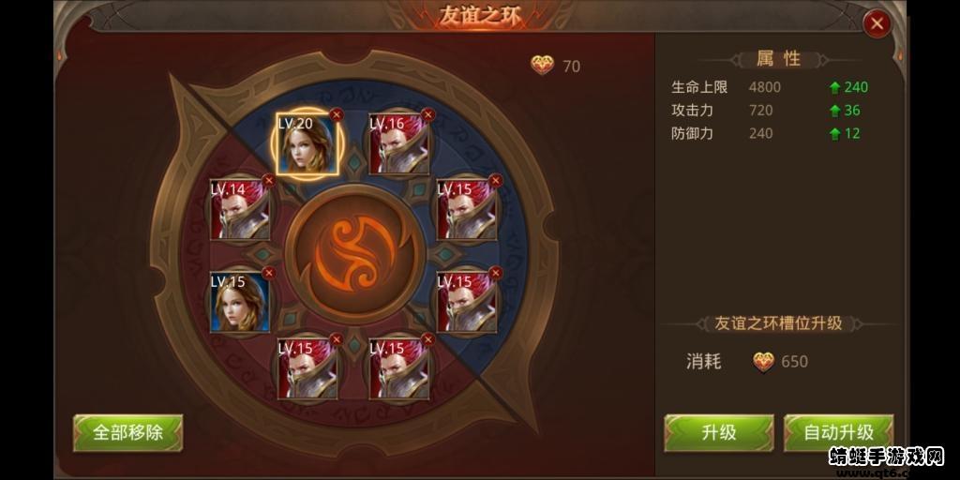Image resolution: width=960 pixels, height=480 pixels.
Task: Remove the LV.16 hero via red X
Action: pyautogui.click(x=427, y=114)
